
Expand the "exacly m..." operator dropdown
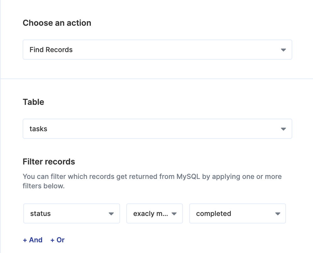point(155,213)
